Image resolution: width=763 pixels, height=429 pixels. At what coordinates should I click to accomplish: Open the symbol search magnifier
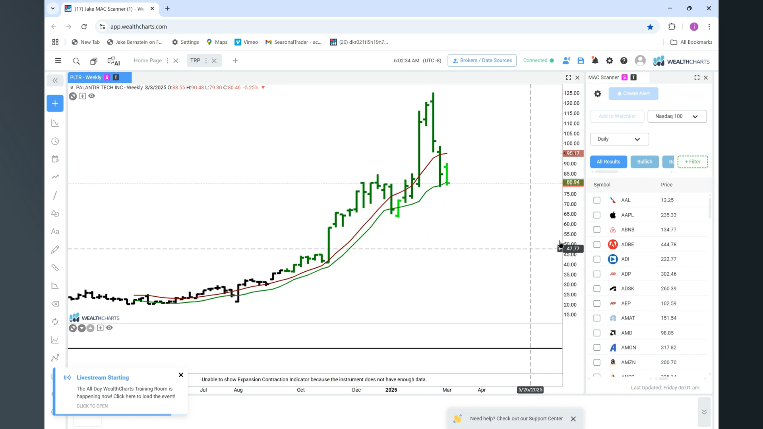76,61
